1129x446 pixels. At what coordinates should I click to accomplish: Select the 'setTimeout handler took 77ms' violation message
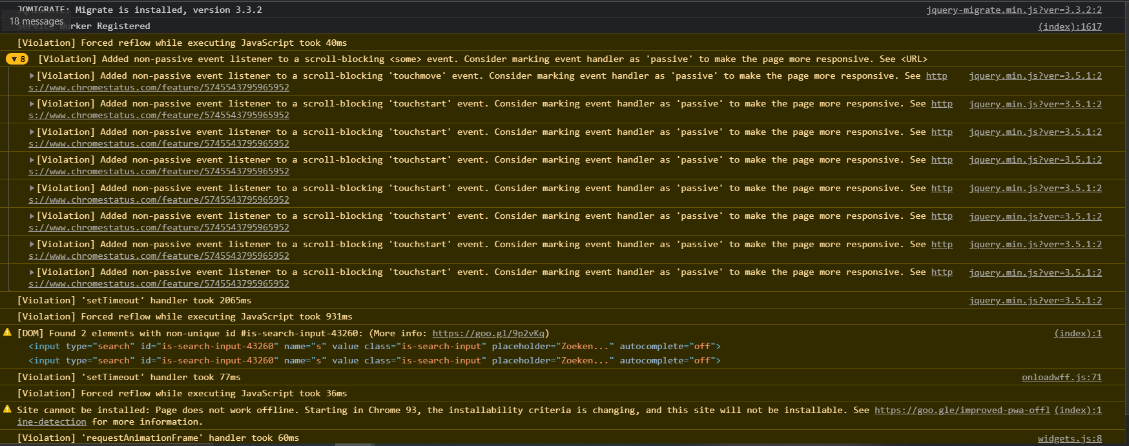(x=129, y=377)
